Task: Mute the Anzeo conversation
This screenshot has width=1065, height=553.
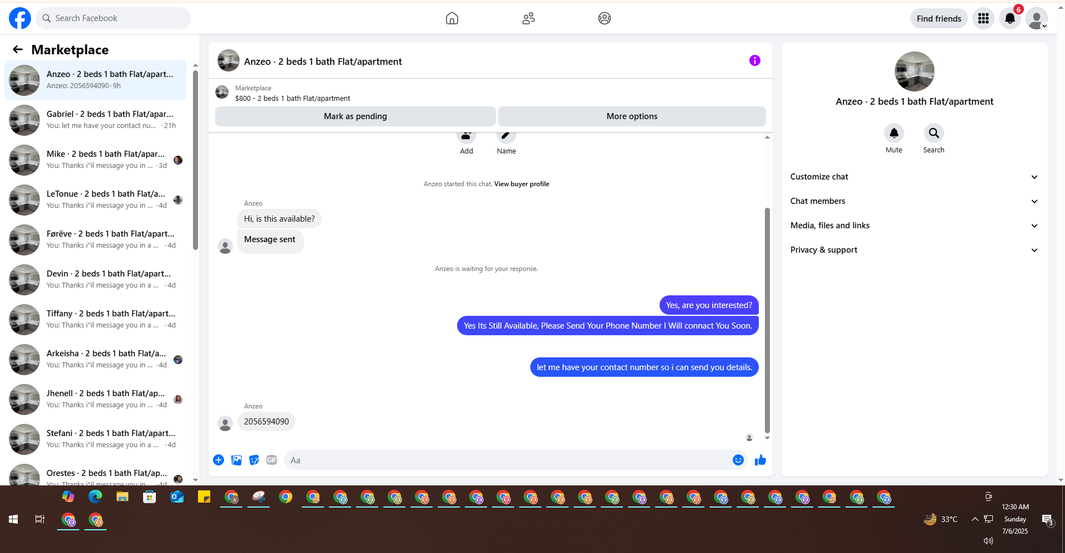Action: tap(894, 133)
